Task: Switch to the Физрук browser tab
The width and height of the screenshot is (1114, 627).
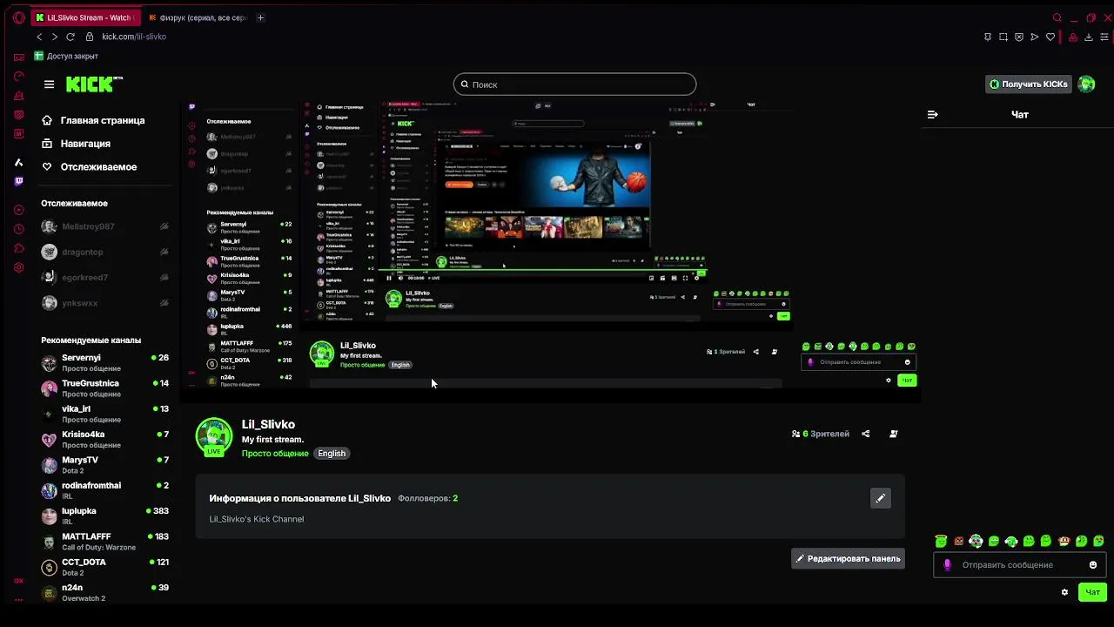Action: click(198, 17)
